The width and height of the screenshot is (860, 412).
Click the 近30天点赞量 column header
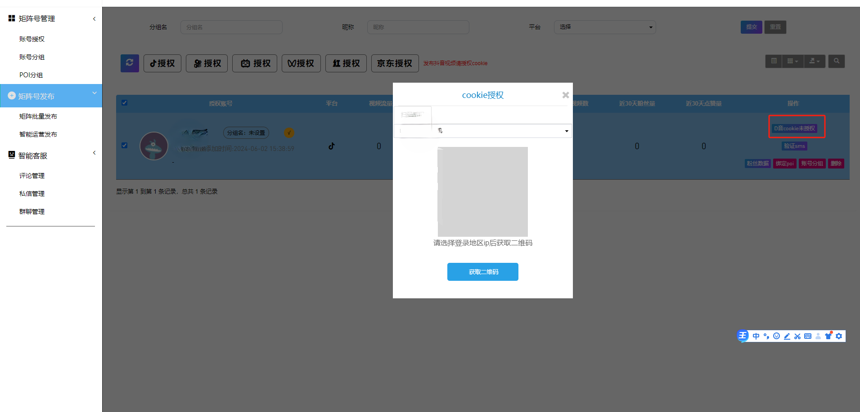pyautogui.click(x=703, y=103)
